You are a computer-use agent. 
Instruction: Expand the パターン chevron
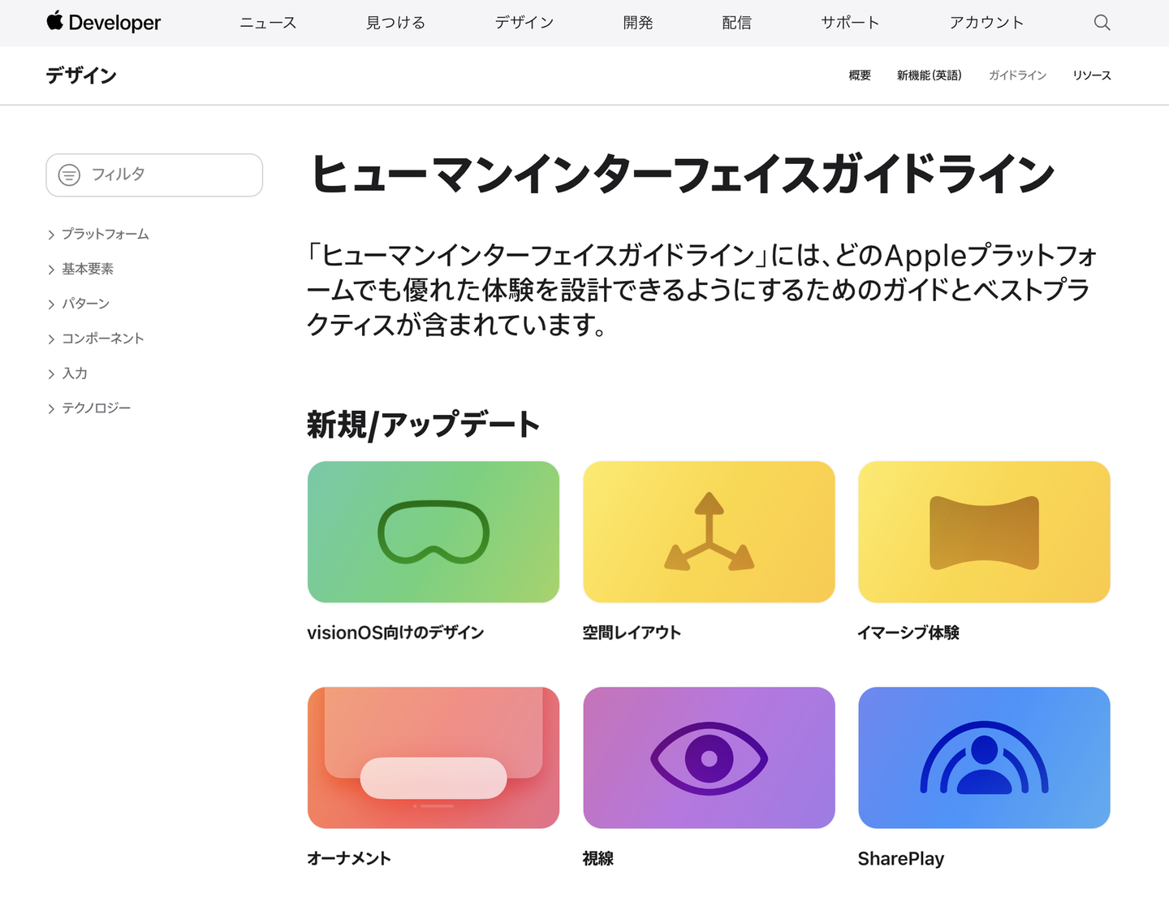coord(51,304)
